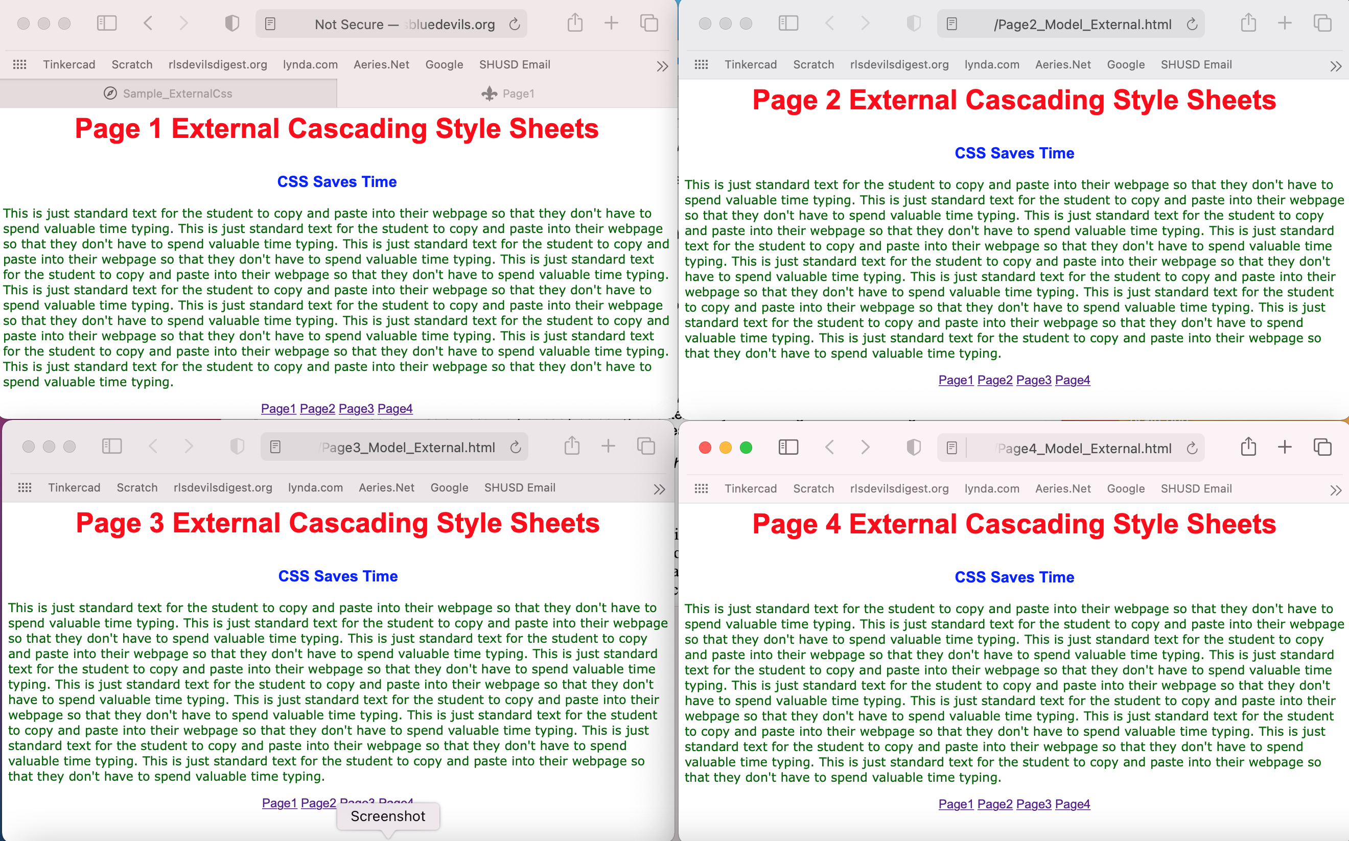Image resolution: width=1349 pixels, height=841 pixels.
Task: Click privacy shield icon in Page4 window
Action: tap(913, 447)
